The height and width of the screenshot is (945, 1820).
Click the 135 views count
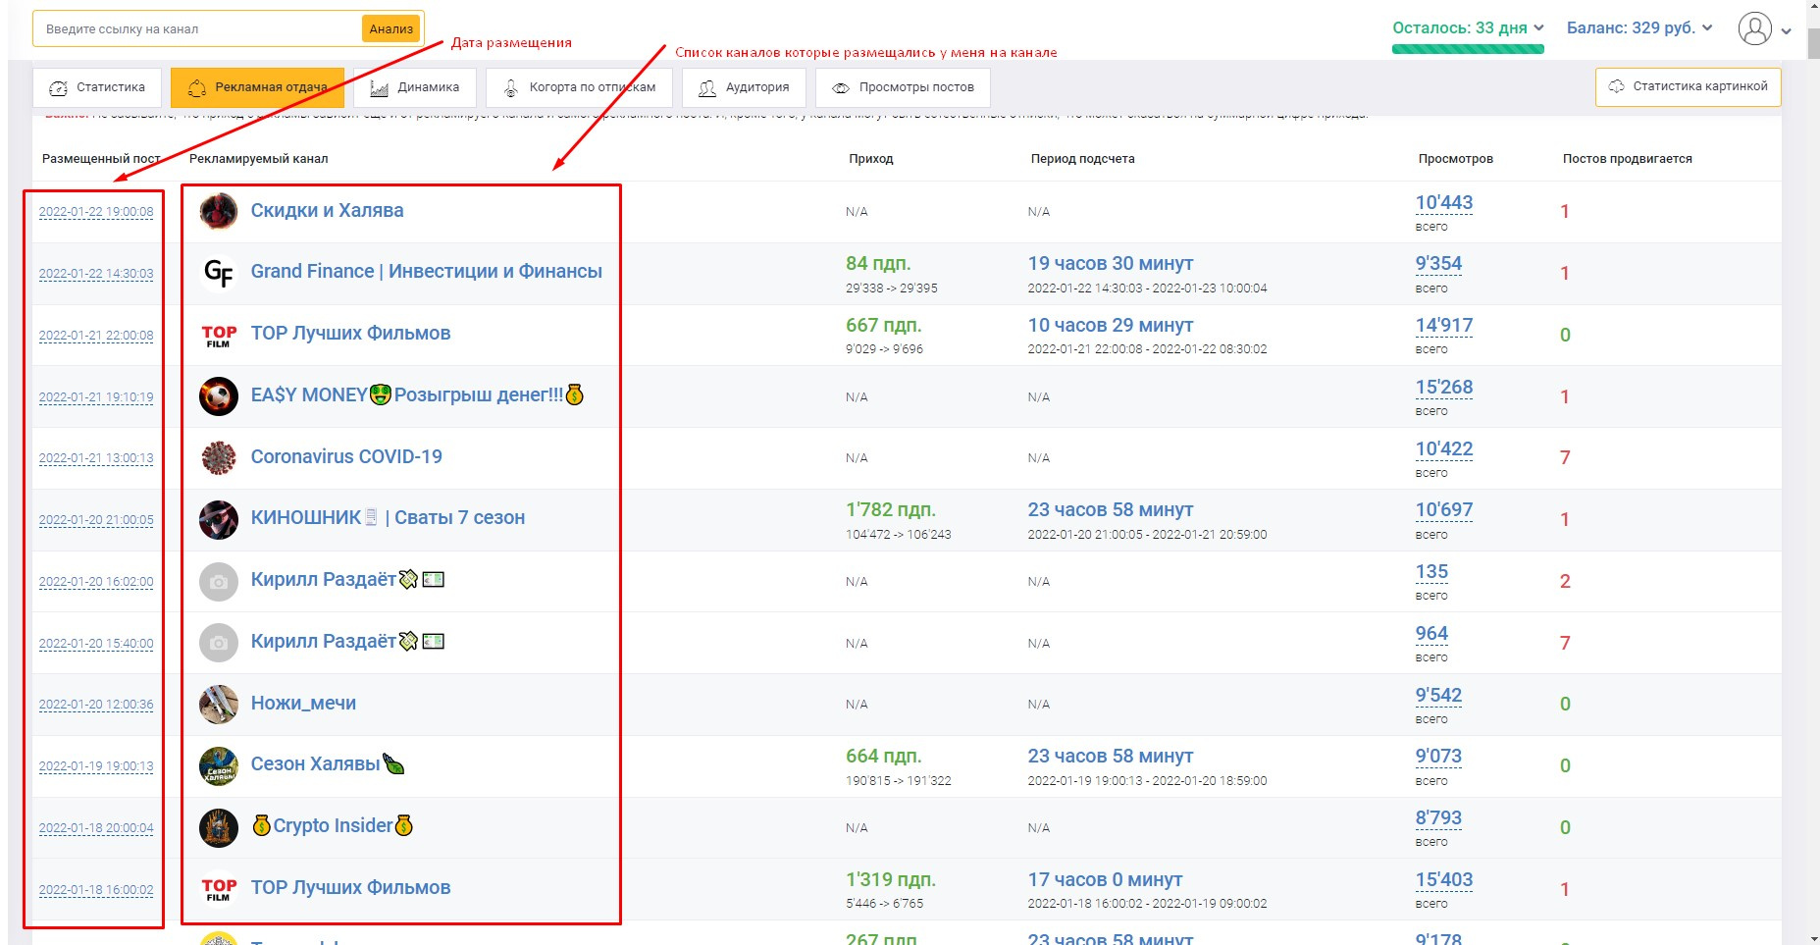1431,571
